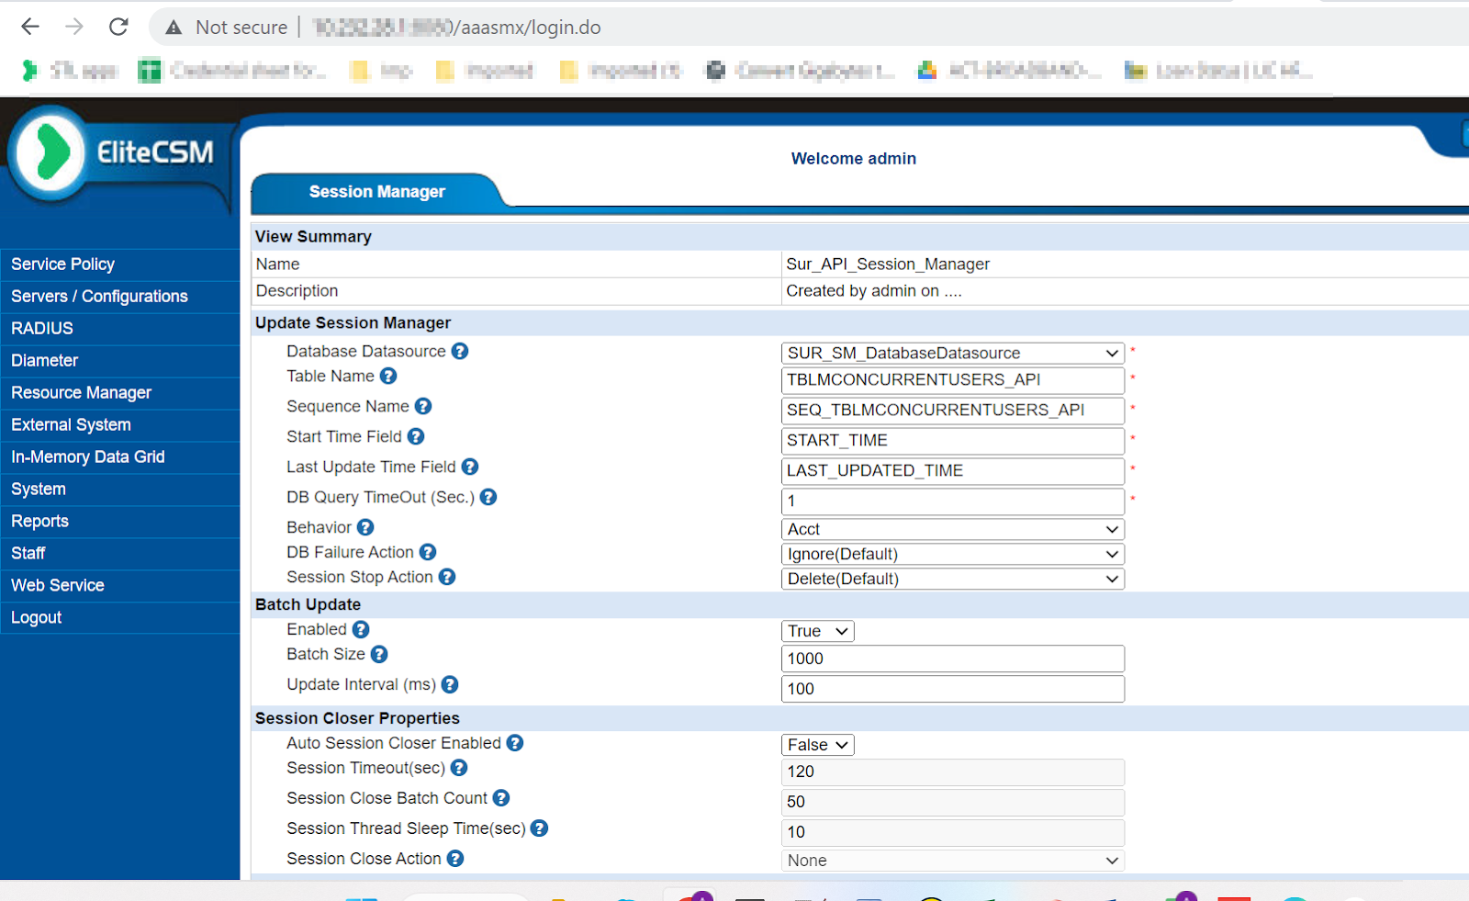Open Session Close Batch Count help

[501, 798]
